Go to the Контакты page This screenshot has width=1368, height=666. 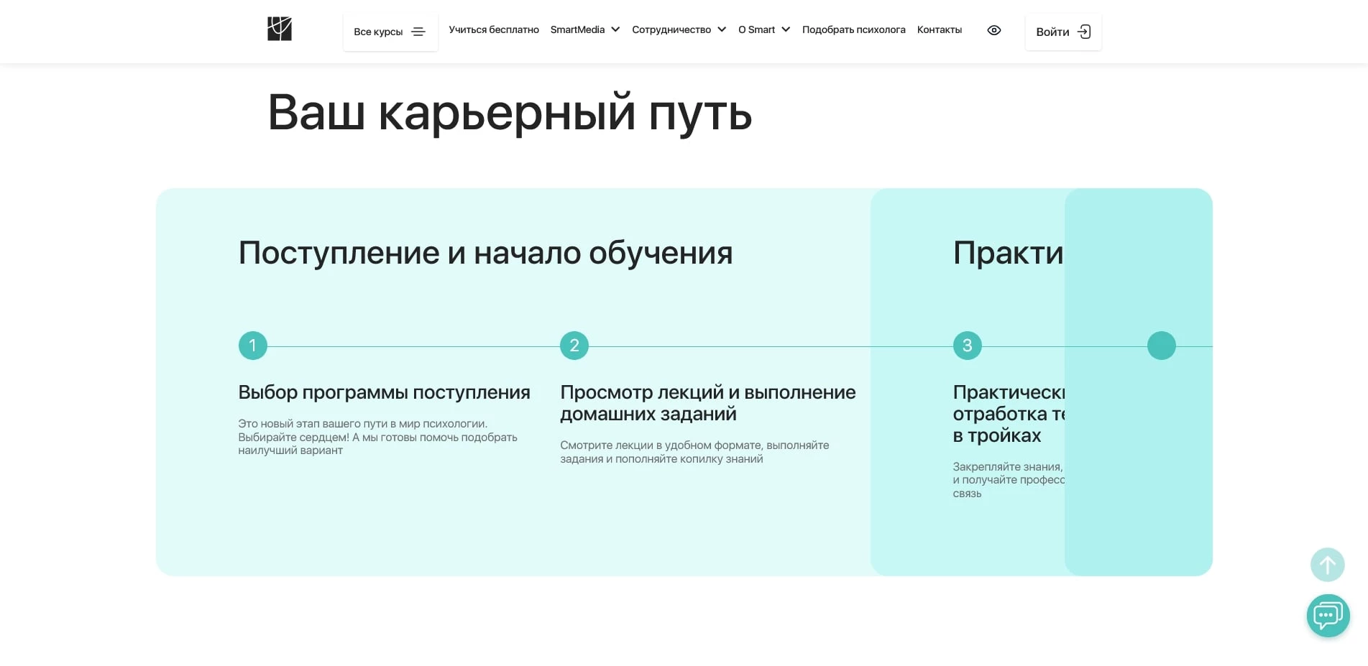pyautogui.click(x=939, y=29)
